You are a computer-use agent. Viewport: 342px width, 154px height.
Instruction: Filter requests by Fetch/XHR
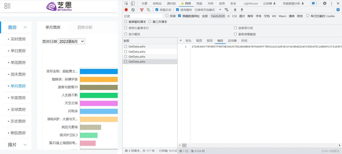[x=218, y=16]
